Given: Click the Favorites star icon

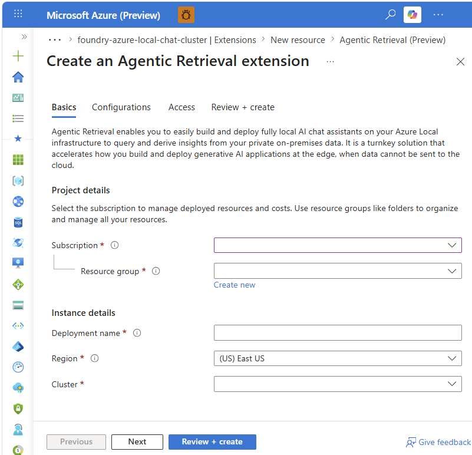Looking at the screenshot, I should click(18, 139).
